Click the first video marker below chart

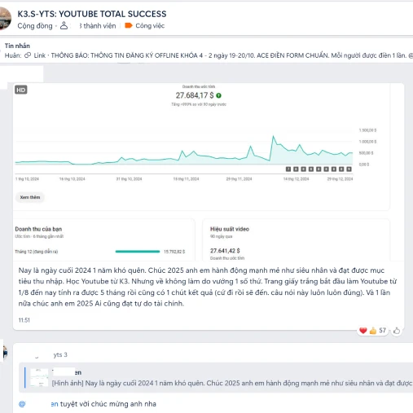pos(288,169)
